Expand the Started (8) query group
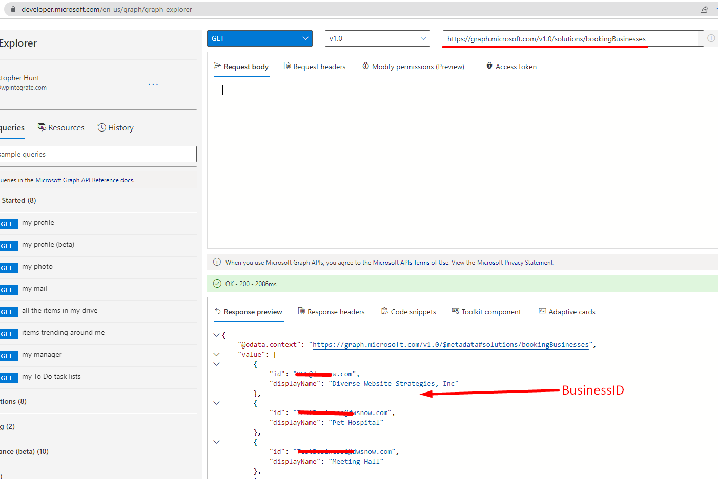Screen dimensions: 718x479 click(19, 200)
